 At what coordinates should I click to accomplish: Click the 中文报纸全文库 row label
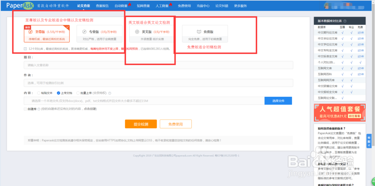pyautogui.click(x=327, y=92)
